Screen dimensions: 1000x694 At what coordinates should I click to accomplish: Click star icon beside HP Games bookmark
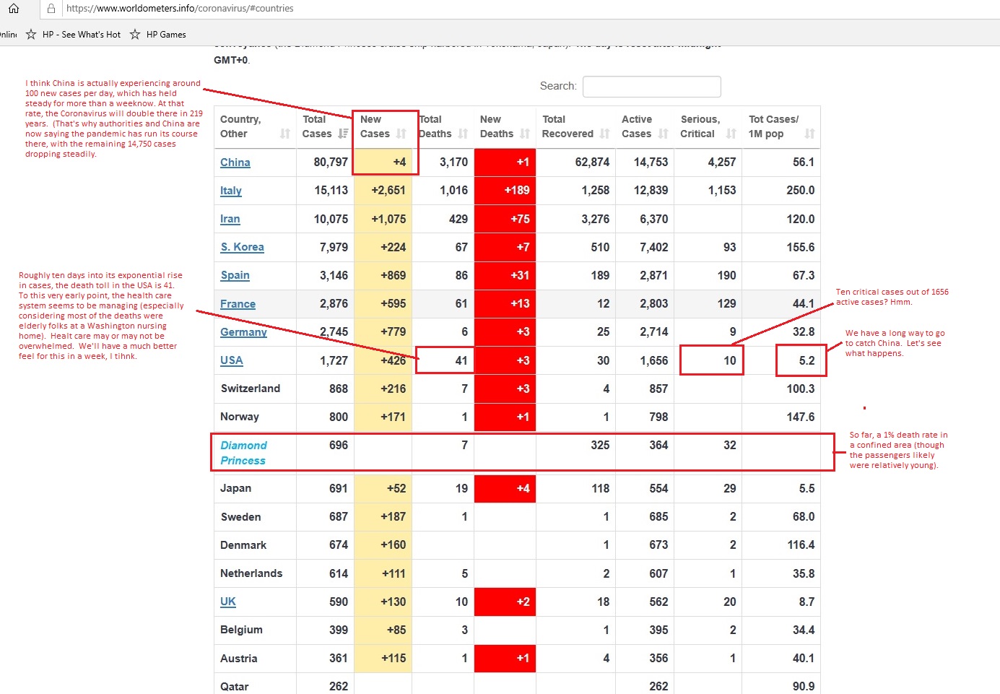pos(135,35)
